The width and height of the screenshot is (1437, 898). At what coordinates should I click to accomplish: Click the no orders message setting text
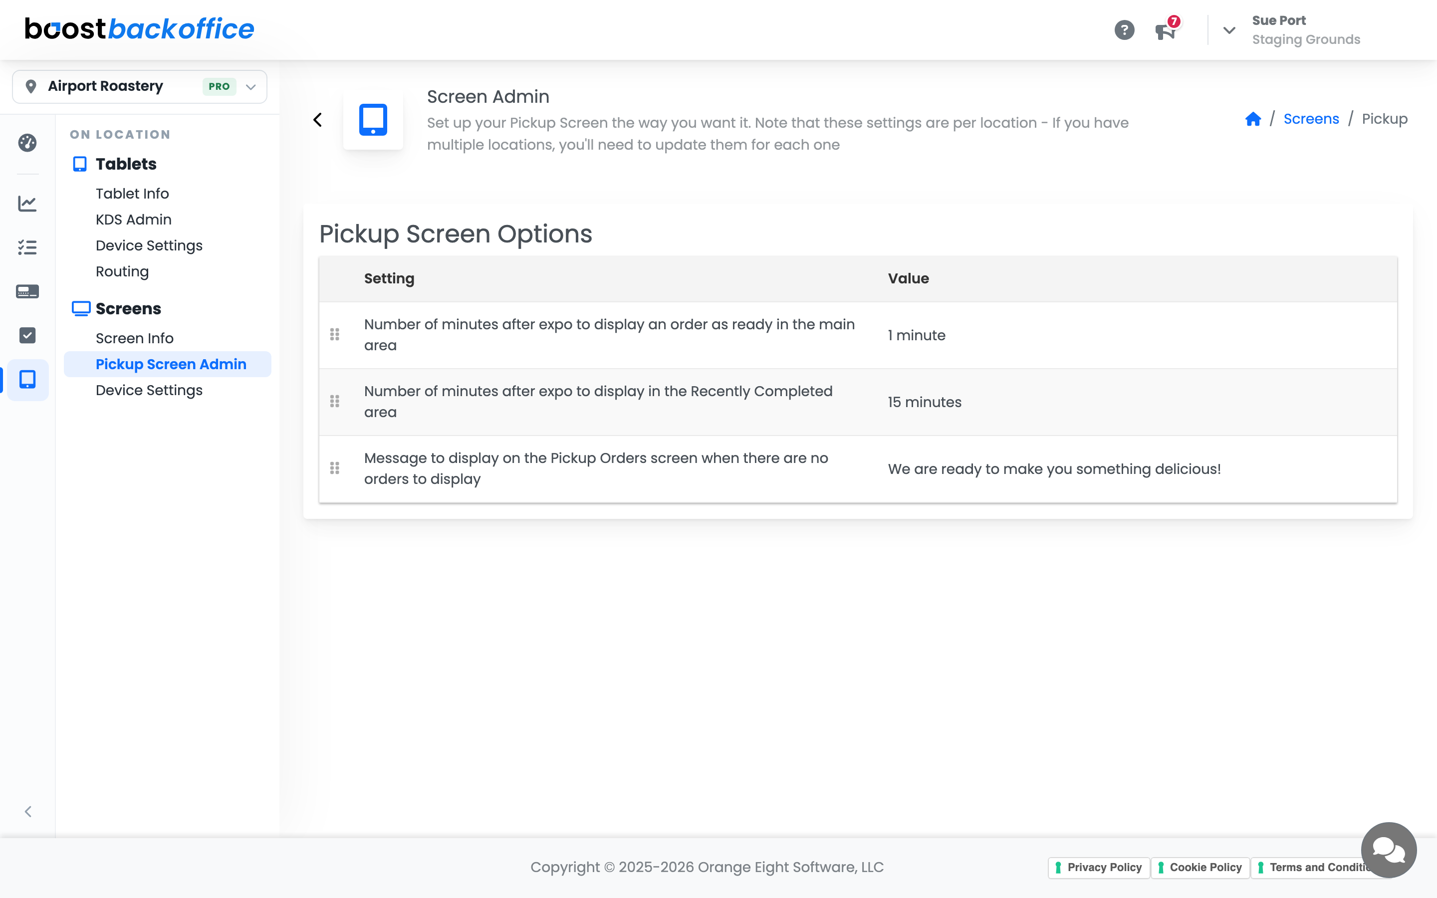click(x=596, y=468)
